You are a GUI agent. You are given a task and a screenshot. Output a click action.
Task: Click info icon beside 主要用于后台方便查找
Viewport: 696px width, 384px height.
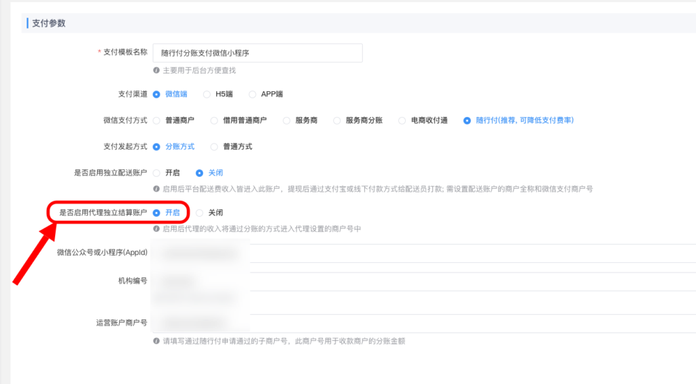(x=156, y=70)
